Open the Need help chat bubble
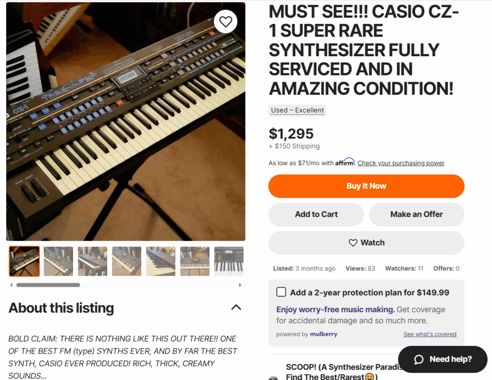The width and height of the screenshot is (492, 380). coord(443,359)
